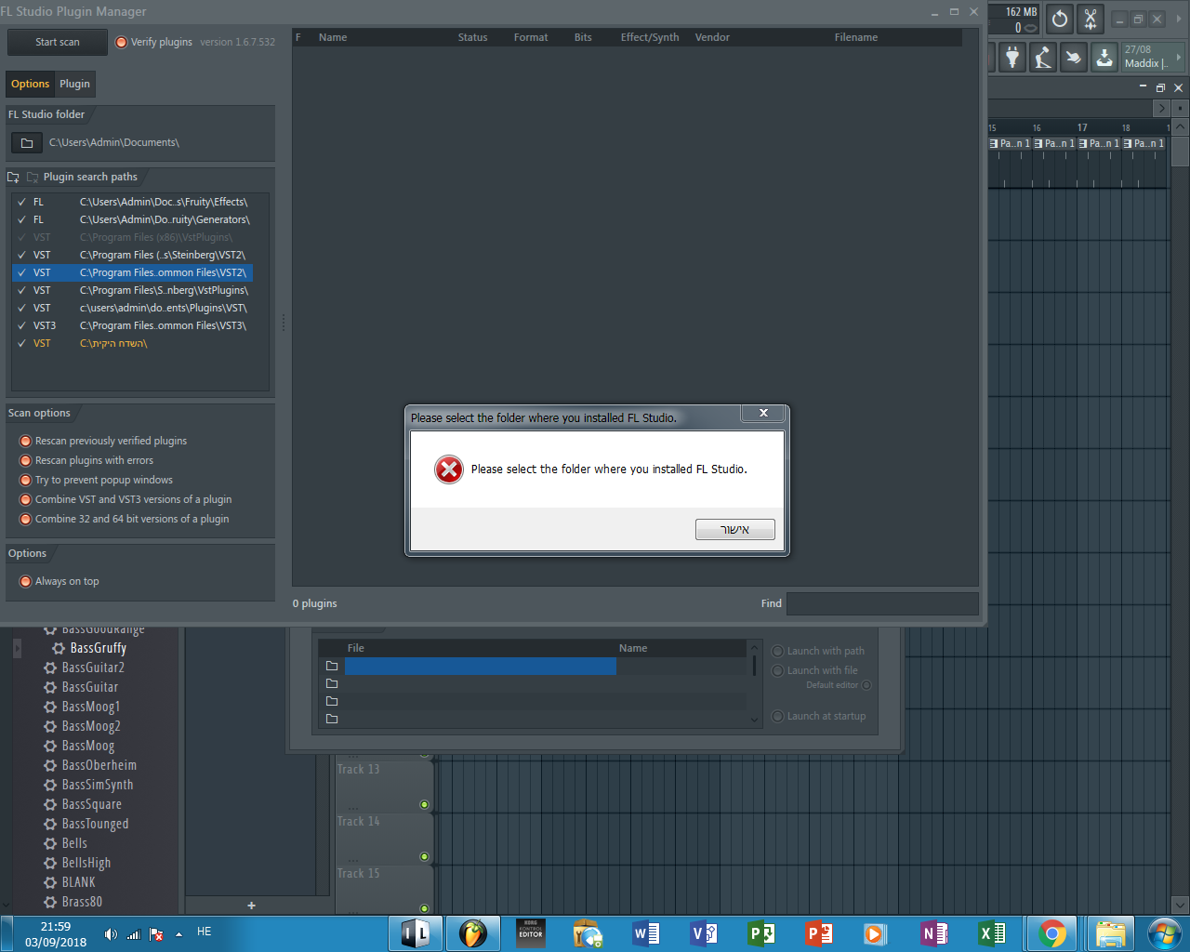Click the taskbar clock and date

click(x=56, y=934)
